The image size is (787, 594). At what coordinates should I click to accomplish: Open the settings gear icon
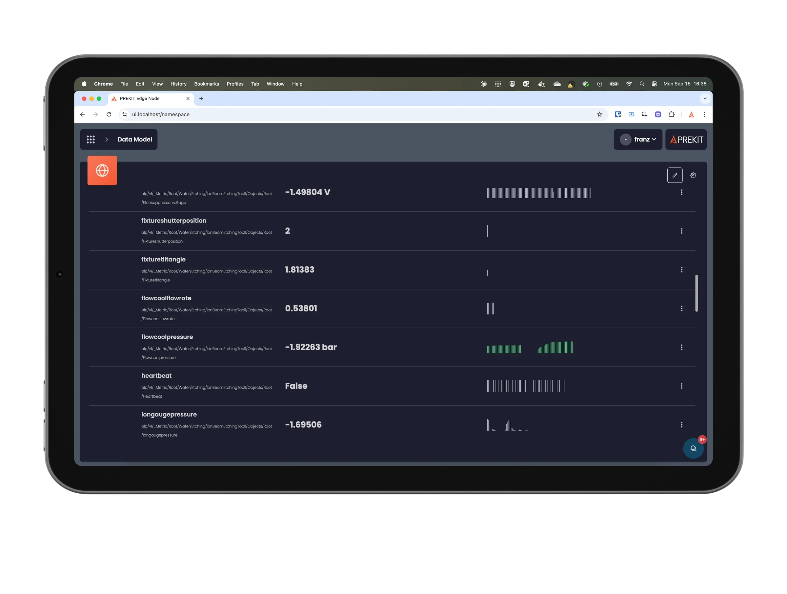click(693, 175)
